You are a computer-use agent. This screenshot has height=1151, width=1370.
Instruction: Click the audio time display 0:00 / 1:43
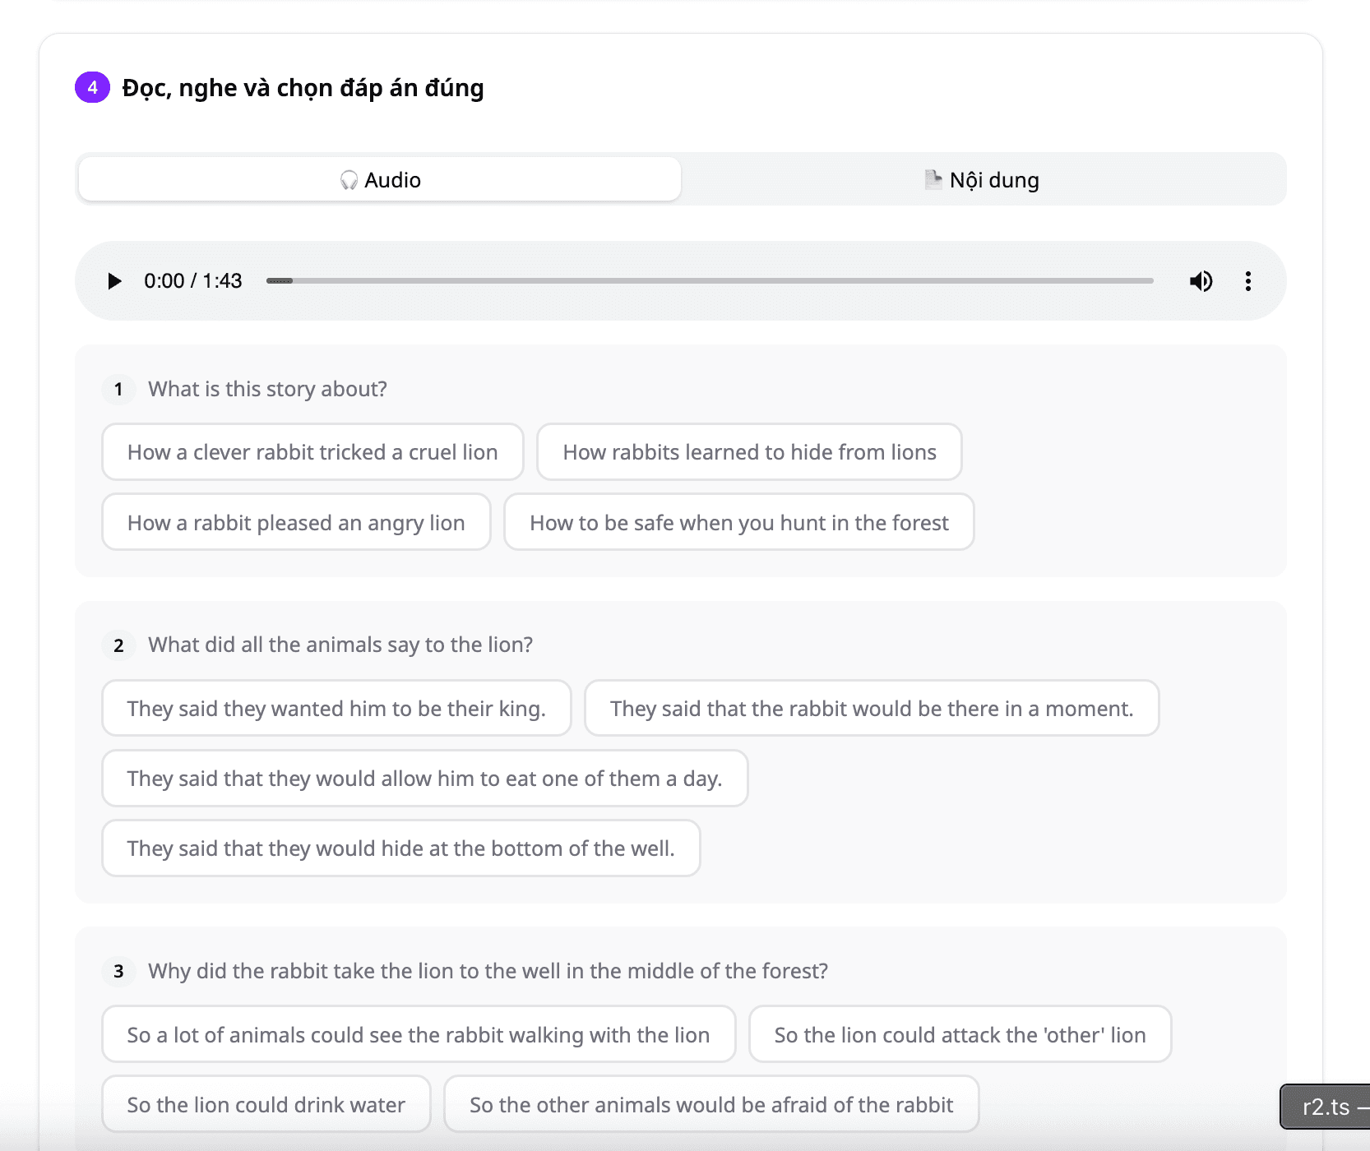(193, 281)
